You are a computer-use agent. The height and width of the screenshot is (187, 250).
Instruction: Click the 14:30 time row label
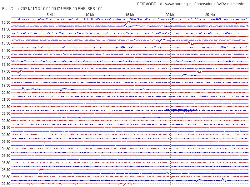click(6, 50)
